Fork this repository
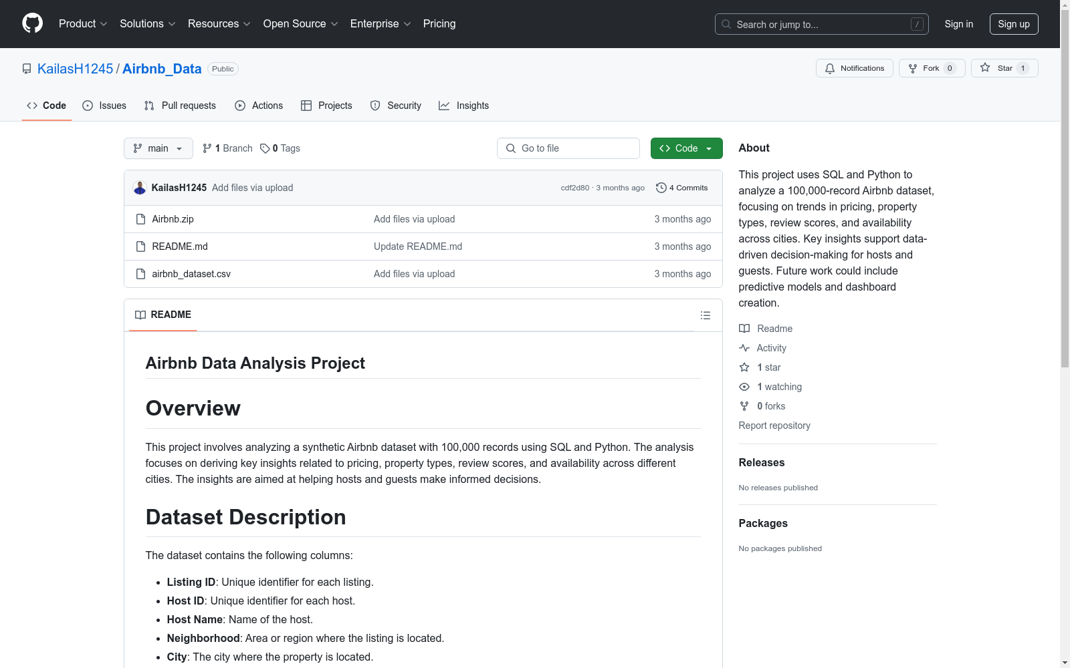 pos(932,68)
